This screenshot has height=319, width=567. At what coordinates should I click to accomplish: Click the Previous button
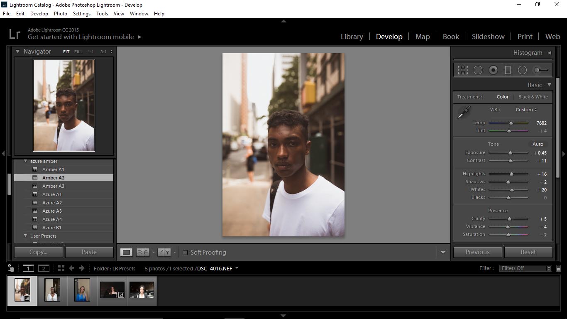(477, 252)
